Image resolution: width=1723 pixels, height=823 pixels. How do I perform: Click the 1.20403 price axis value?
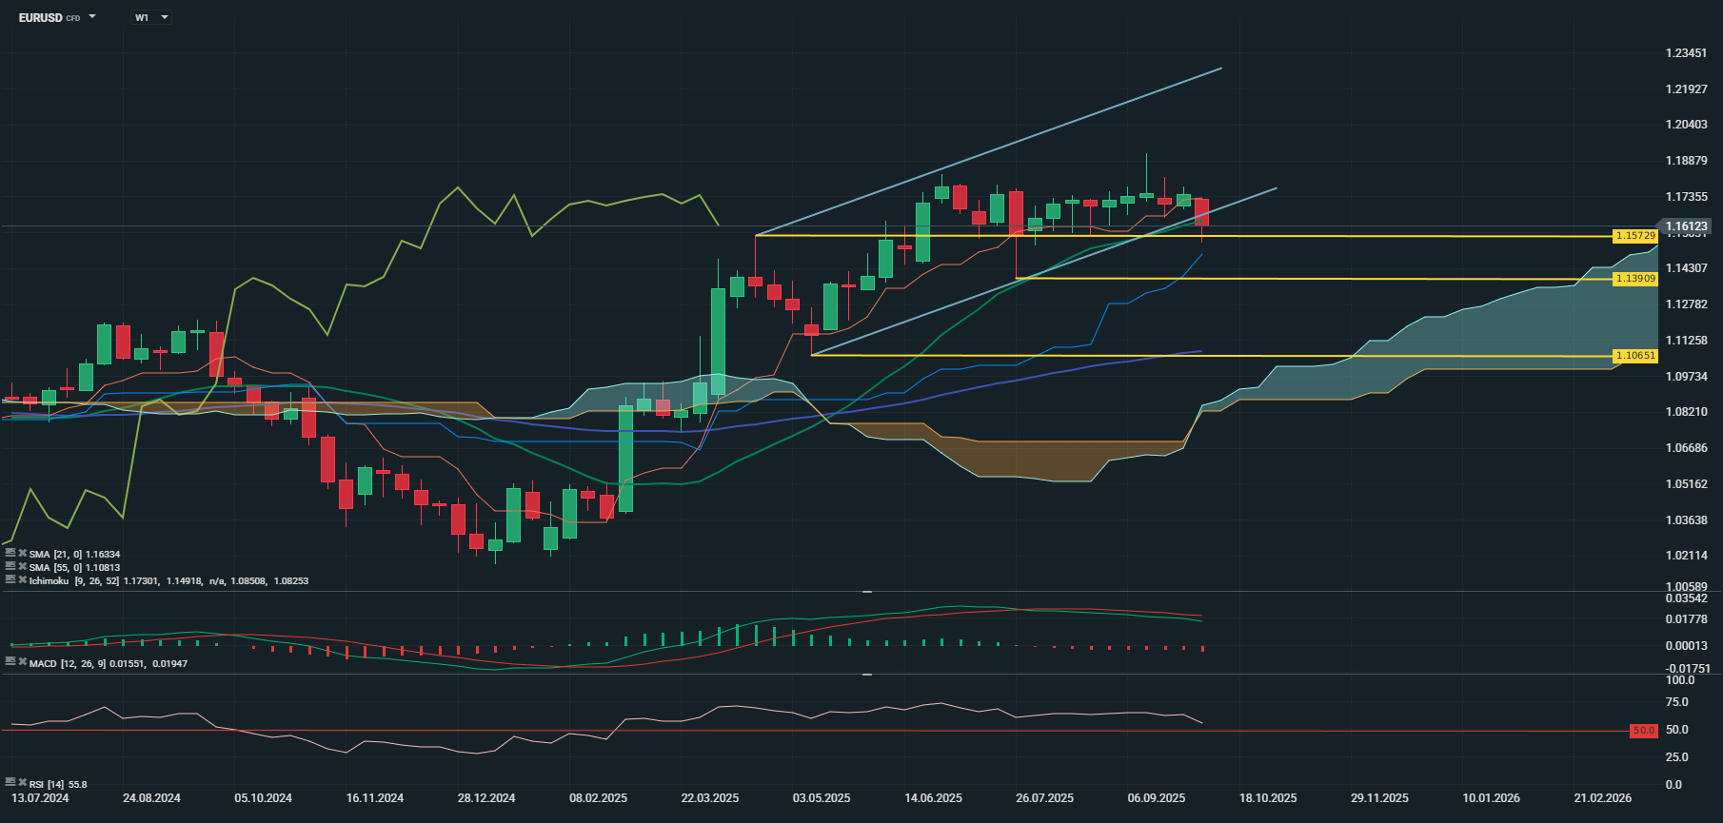tap(1686, 125)
